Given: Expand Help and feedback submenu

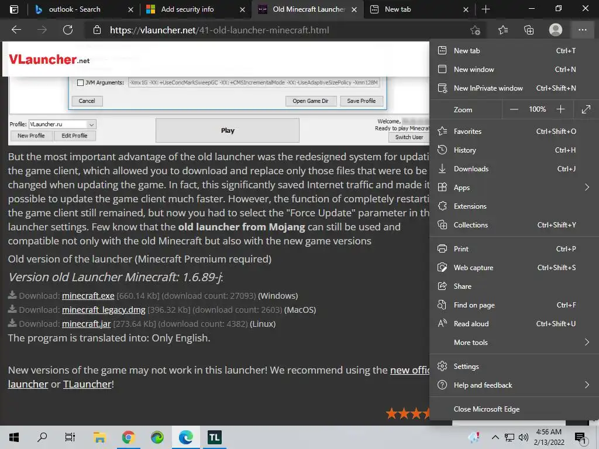Looking at the screenshot, I should tap(514, 385).
